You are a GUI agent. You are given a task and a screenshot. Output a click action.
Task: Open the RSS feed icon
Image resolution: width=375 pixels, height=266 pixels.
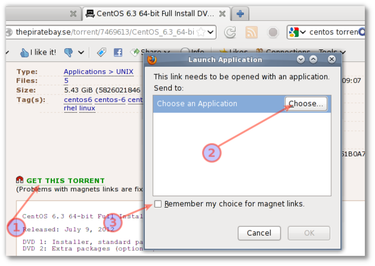coord(251,32)
